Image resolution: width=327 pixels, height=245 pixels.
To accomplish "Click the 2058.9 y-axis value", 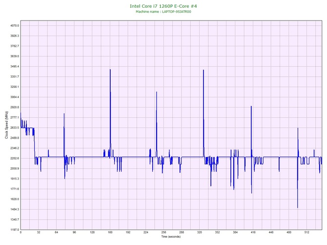I will click(15, 169).
